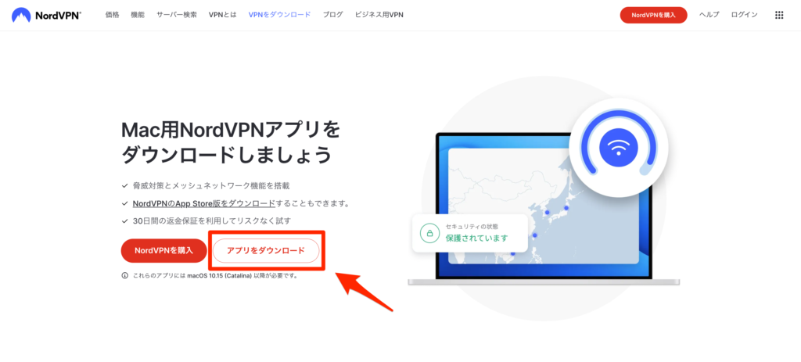Click the セキュリティの状態 label
Image resolution: width=801 pixels, height=362 pixels.
coord(472,226)
